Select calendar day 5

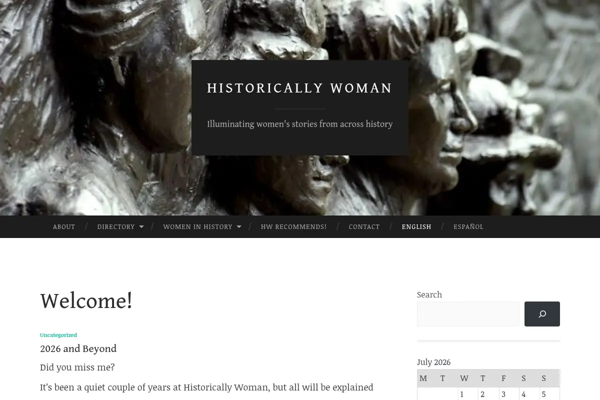click(x=544, y=394)
